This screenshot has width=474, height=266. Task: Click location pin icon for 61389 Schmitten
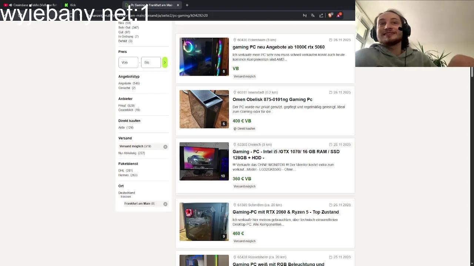(x=234, y=205)
